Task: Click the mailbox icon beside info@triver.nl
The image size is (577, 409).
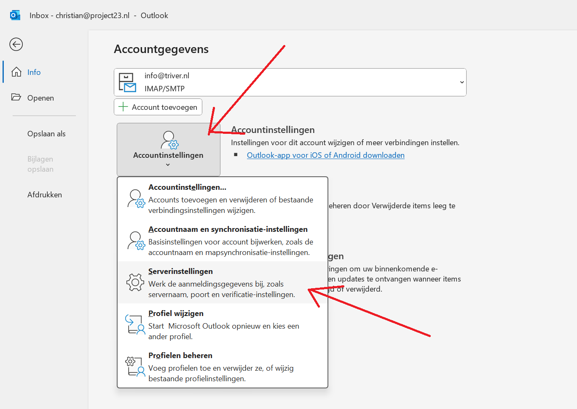Action: point(127,82)
